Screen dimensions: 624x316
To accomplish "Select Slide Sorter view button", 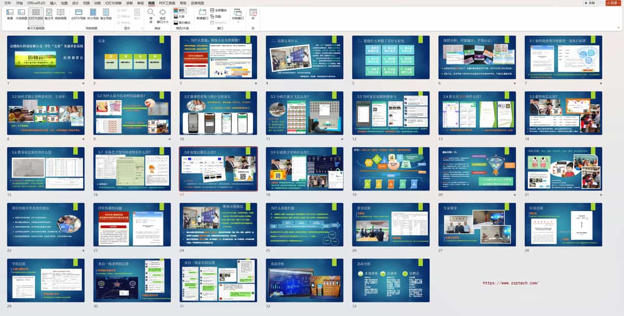I will click(x=36, y=13).
